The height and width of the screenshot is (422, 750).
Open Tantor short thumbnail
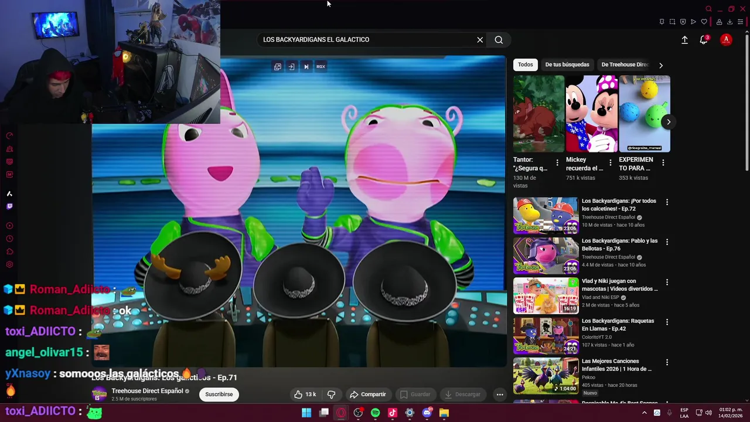(538, 114)
